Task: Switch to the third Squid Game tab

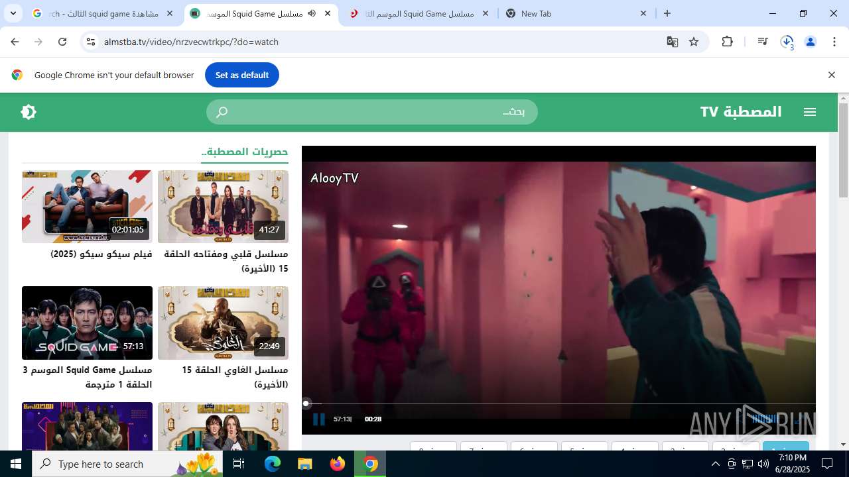Action: (419, 13)
